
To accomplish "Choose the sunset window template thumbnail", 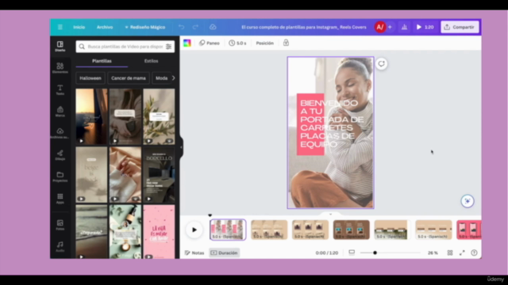I will pos(92,116).
